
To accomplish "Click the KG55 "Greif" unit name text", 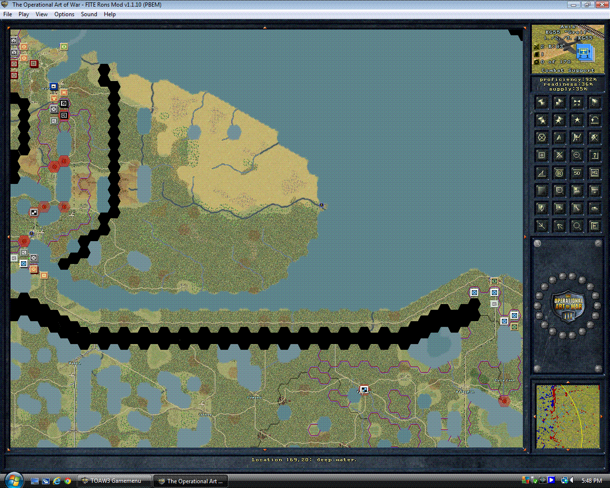I will (x=568, y=32).
